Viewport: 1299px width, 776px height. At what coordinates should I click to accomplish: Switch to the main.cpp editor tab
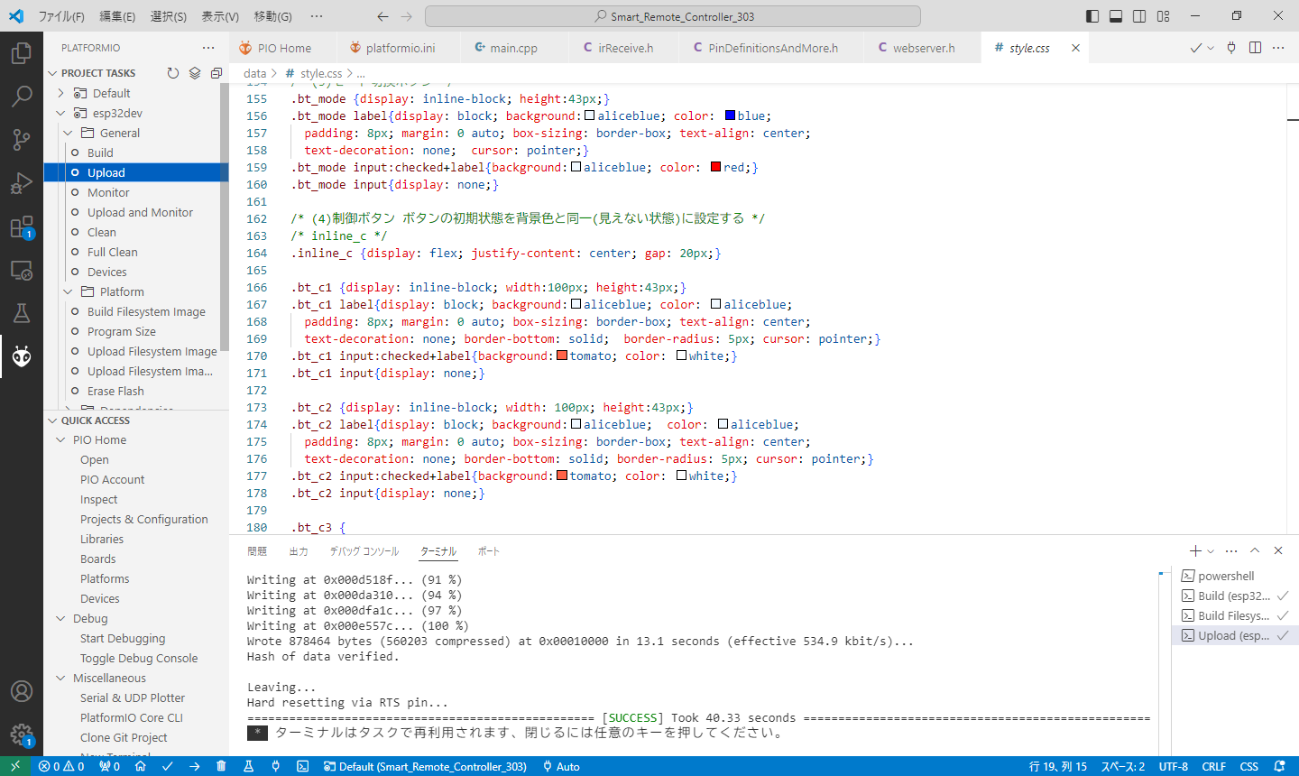pyautogui.click(x=512, y=48)
